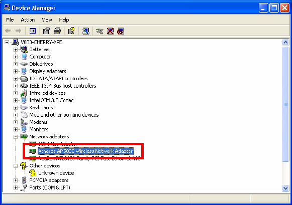Click the Infrared devices icon
292x205 pixels.
tap(24, 93)
